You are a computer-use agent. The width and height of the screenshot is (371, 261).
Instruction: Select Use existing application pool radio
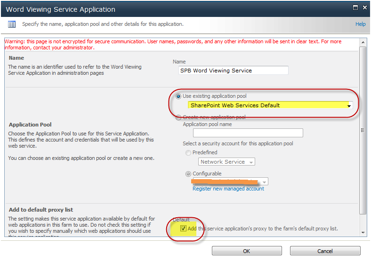pos(178,96)
